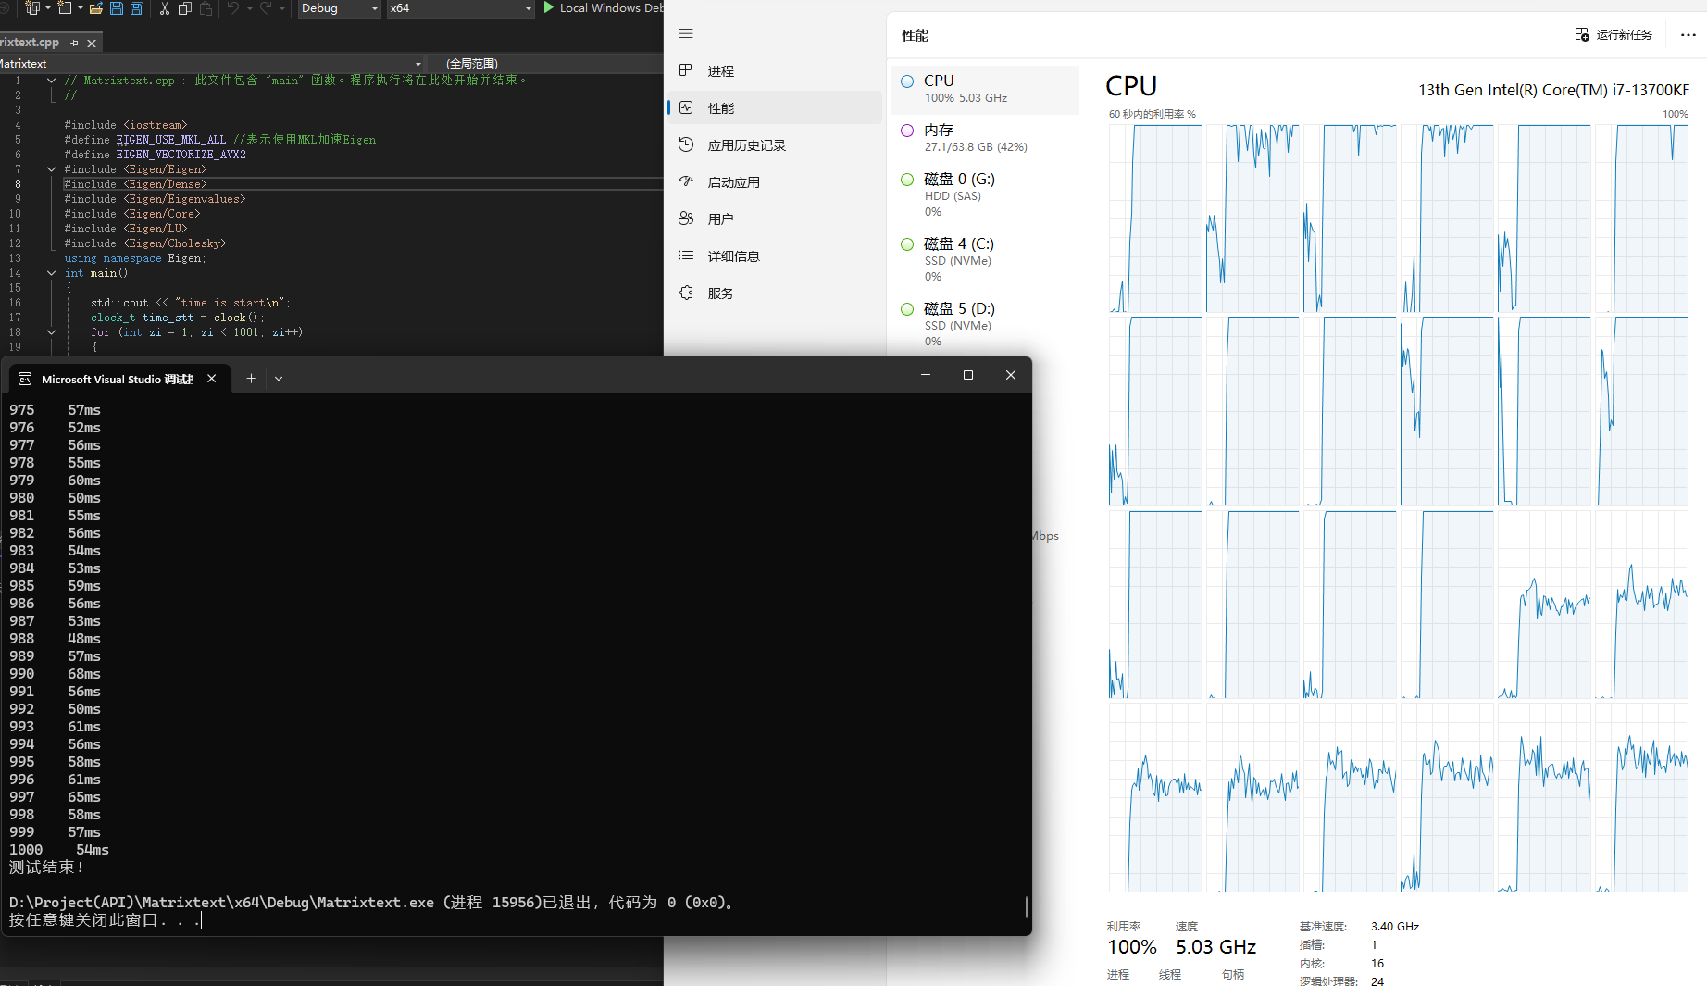
Task: Open the Debug configuration dropdown
Action: 339,8
